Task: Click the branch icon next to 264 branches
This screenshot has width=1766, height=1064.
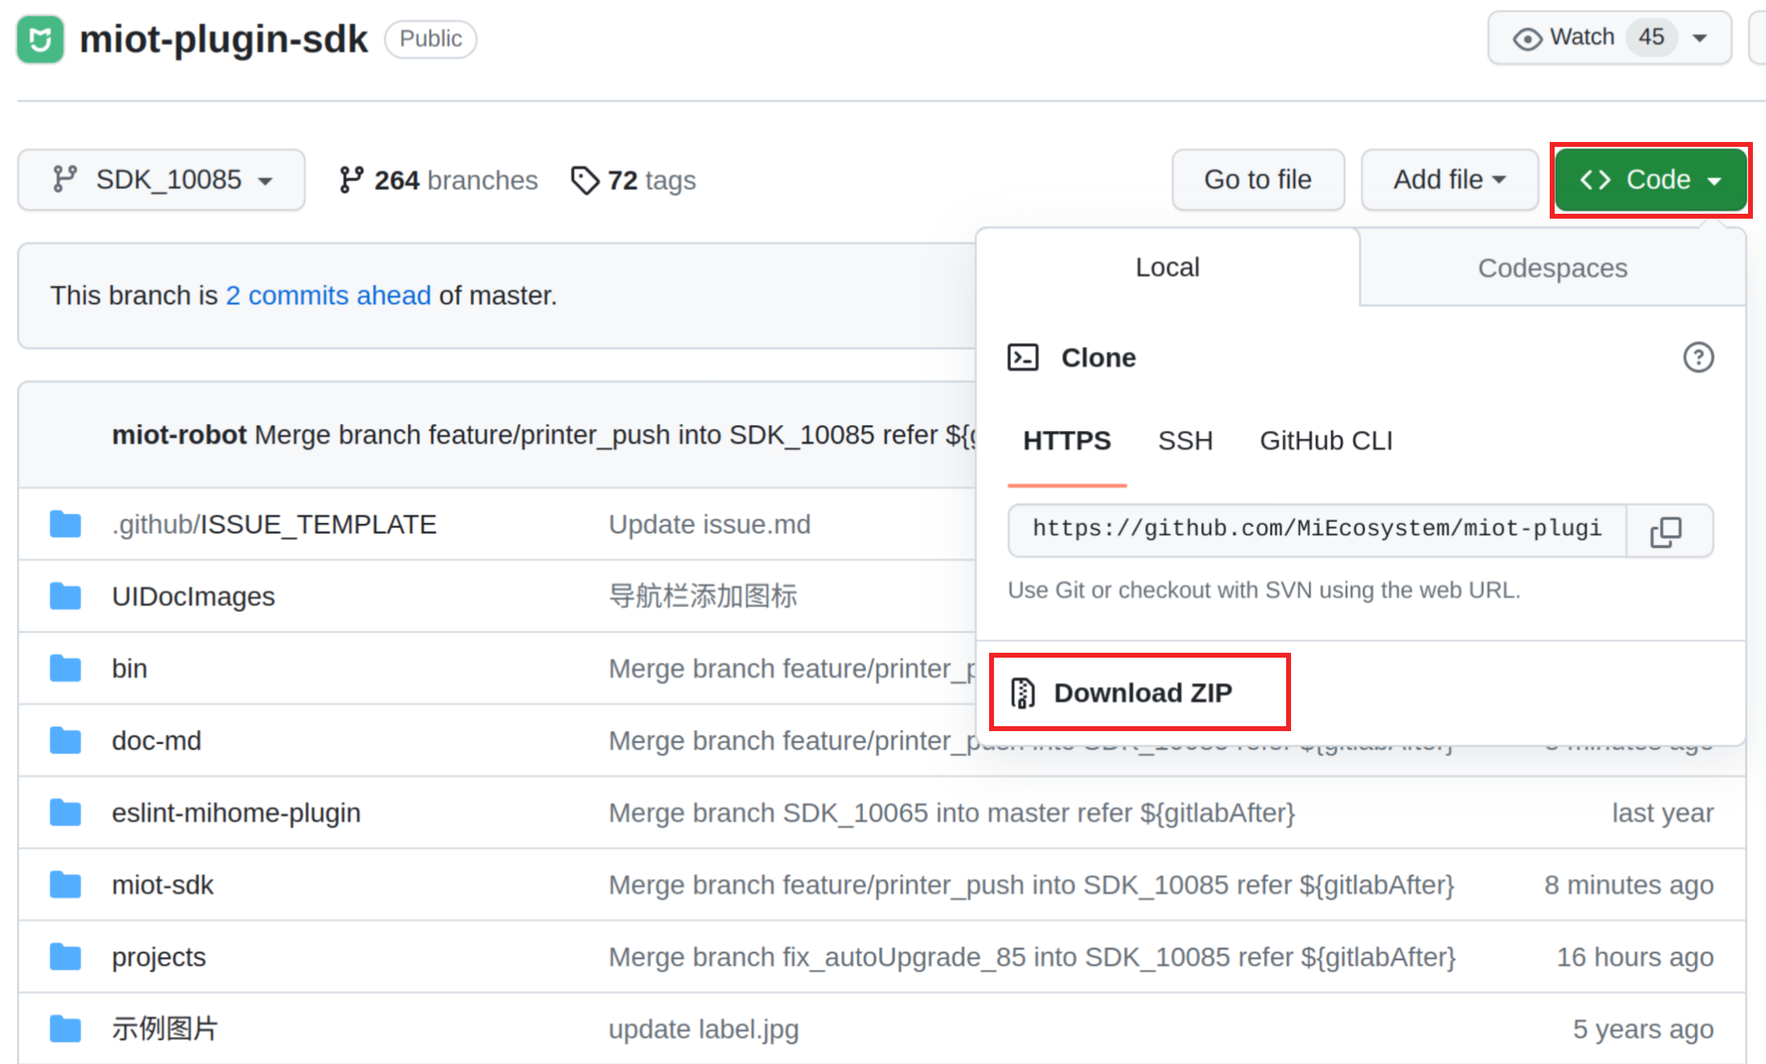Action: click(351, 180)
